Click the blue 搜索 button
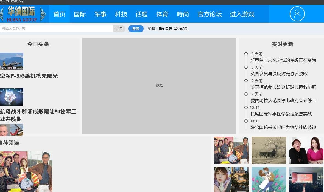 pos(136,29)
